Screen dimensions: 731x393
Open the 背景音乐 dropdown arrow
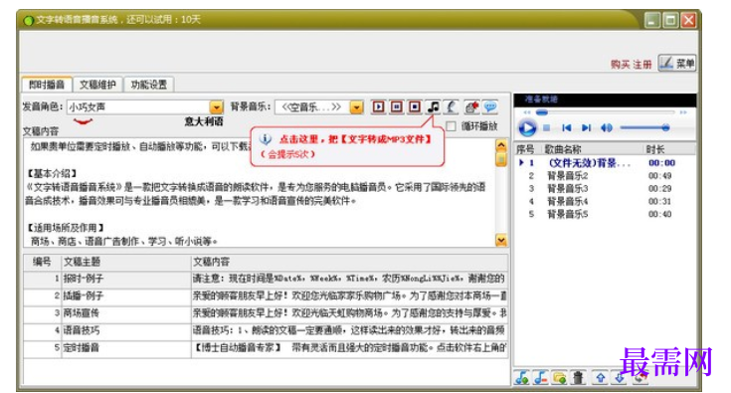click(357, 107)
